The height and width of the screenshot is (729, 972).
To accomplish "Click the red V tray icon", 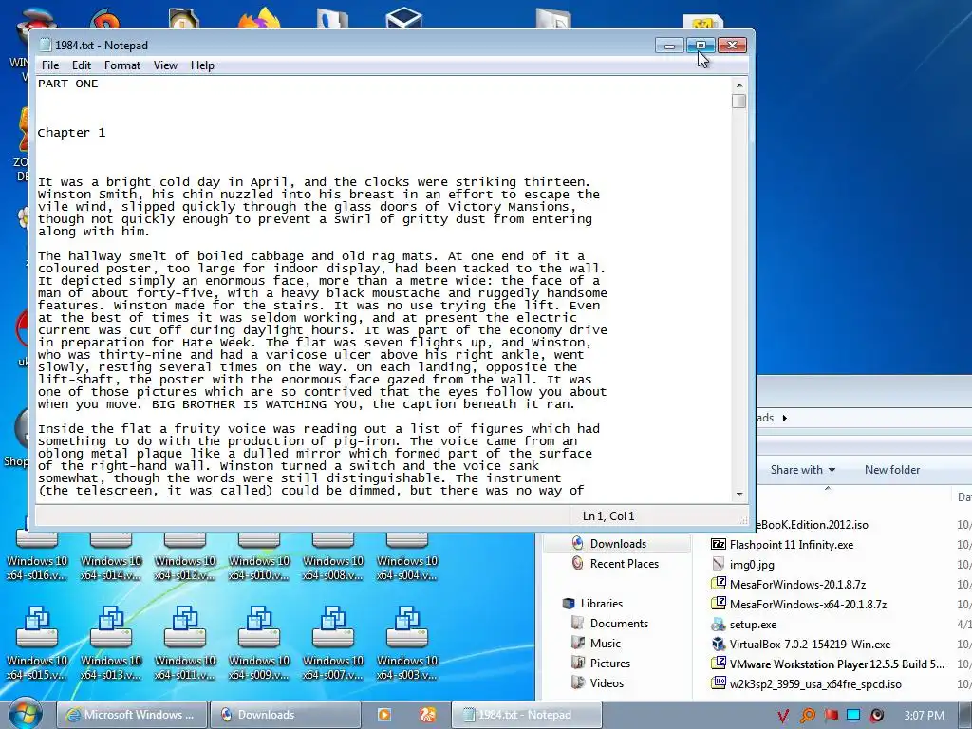I will 783,716.
